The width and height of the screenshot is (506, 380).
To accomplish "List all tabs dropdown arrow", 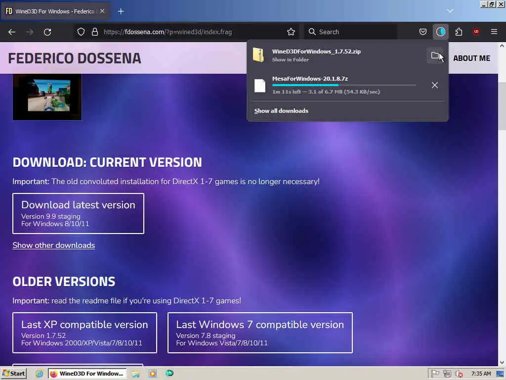I will [x=450, y=11].
